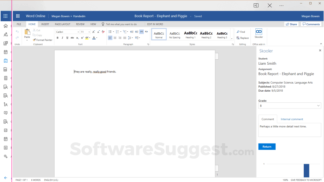Open the font size 11 dropdown
This screenshot has height=182, width=324.
tap(89, 32)
